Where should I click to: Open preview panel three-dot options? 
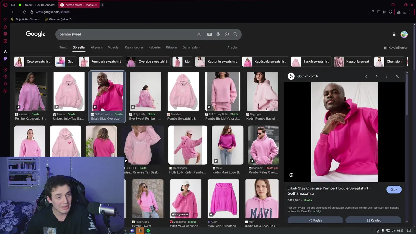[387, 76]
